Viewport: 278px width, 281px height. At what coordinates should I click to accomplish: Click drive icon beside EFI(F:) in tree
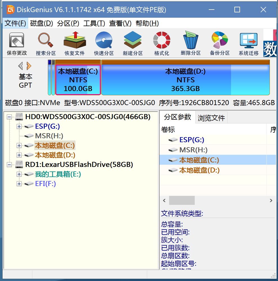coord(29,183)
